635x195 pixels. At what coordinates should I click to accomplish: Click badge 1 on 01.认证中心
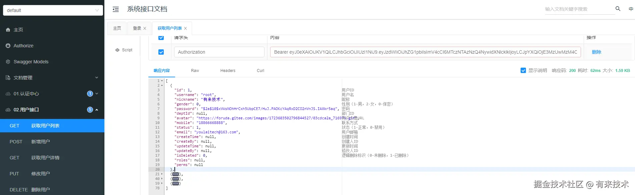90,94
